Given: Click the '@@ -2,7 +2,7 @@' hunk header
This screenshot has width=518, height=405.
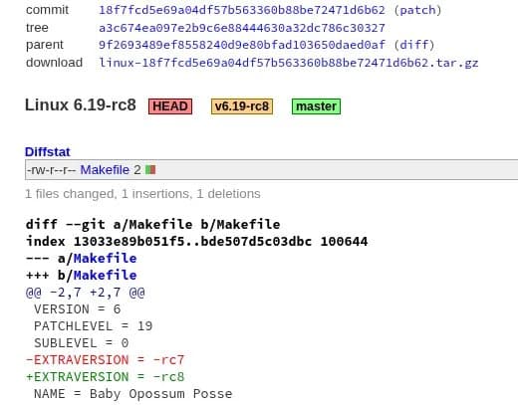Looking at the screenshot, I should pyautogui.click(x=86, y=293).
